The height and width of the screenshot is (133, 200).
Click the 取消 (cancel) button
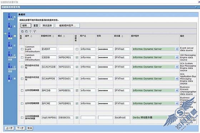pos(30,128)
